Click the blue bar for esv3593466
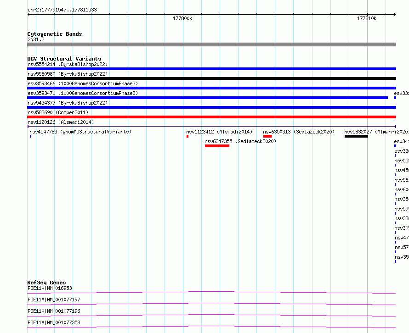The image size is (409, 333). (211, 88)
